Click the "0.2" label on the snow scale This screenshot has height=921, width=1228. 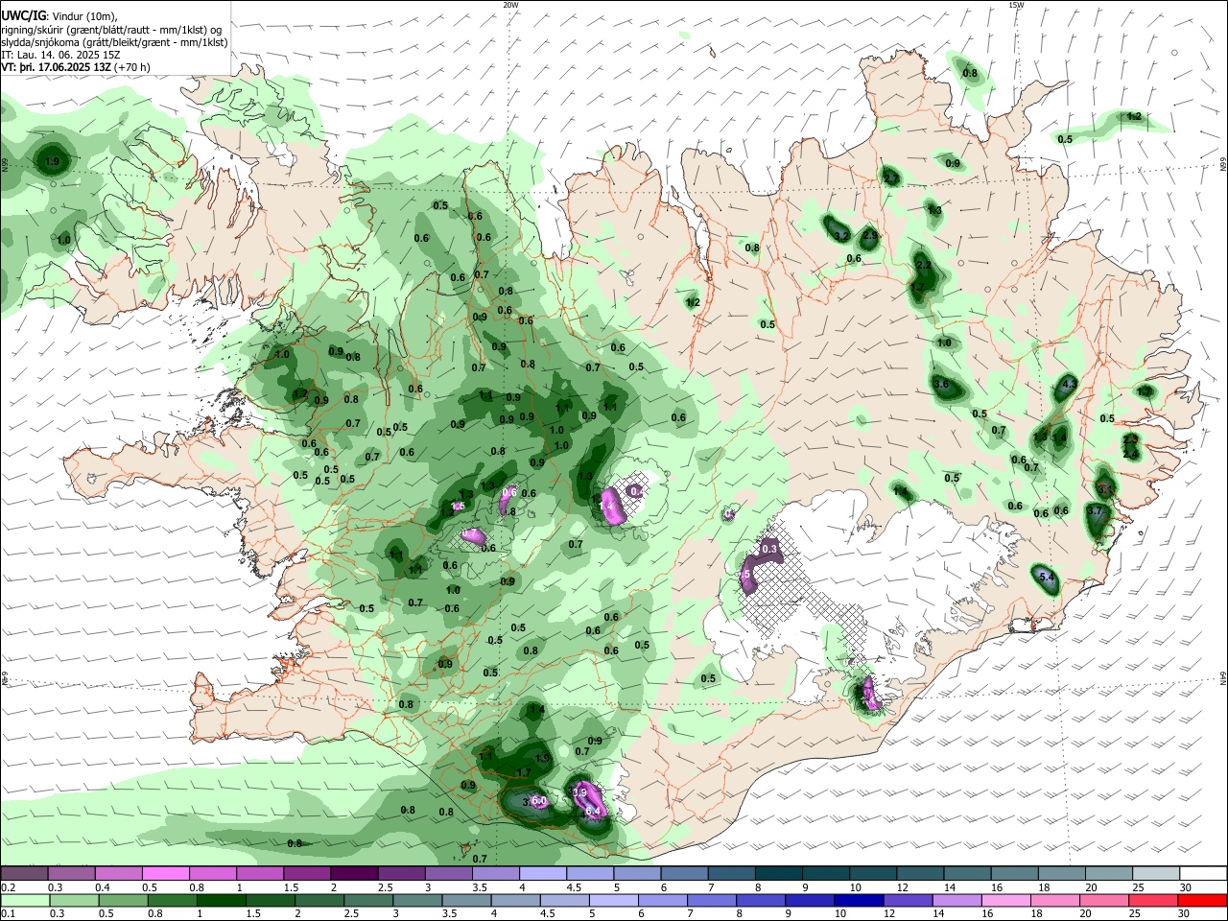(8, 888)
